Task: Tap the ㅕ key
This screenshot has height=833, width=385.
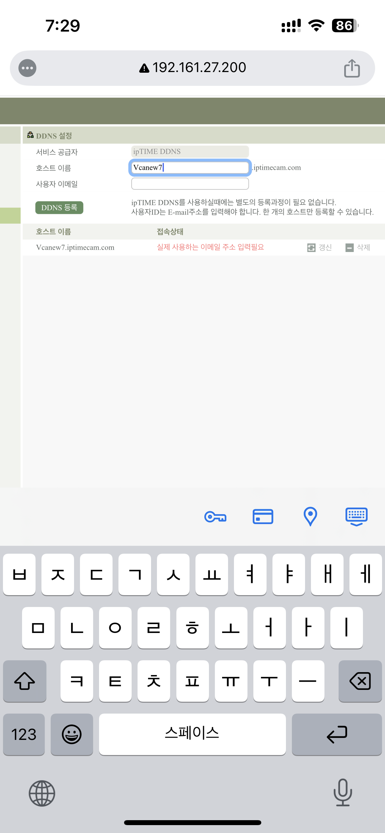Action: (250, 574)
